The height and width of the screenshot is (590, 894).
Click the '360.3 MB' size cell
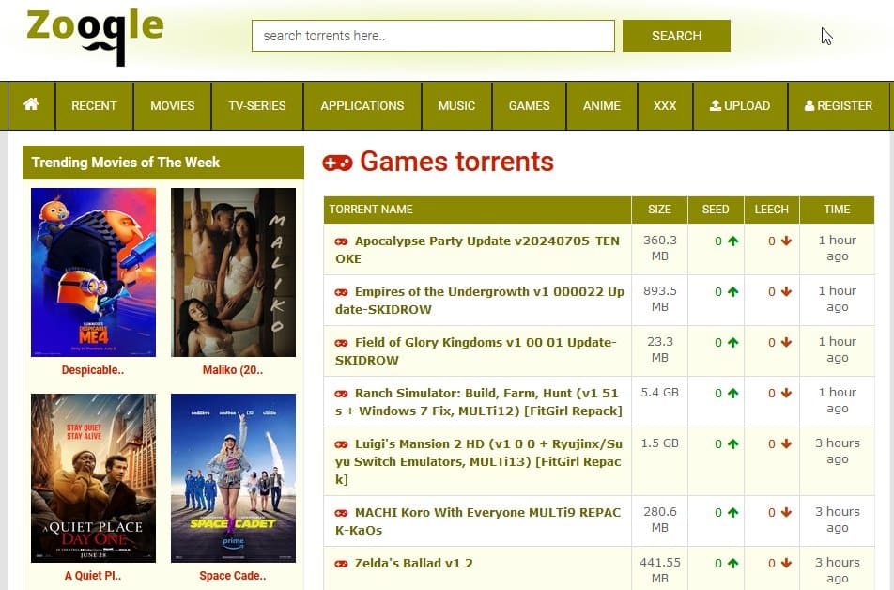659,248
